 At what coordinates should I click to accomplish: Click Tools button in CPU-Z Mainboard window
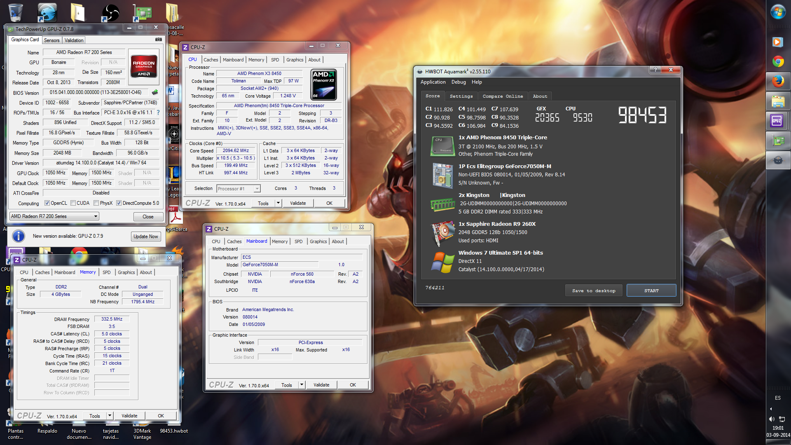(287, 385)
